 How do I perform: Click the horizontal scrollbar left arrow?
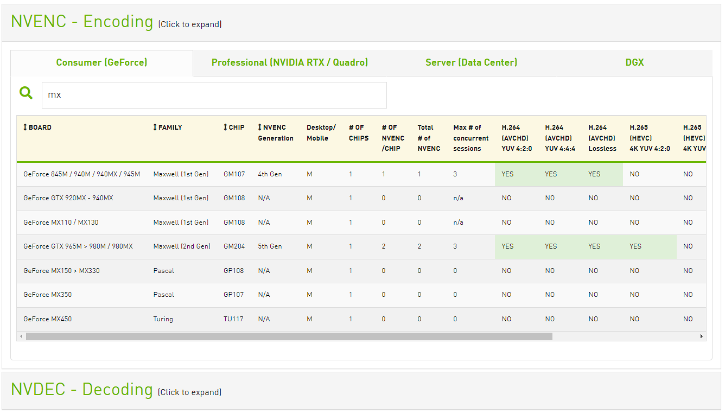(21, 336)
